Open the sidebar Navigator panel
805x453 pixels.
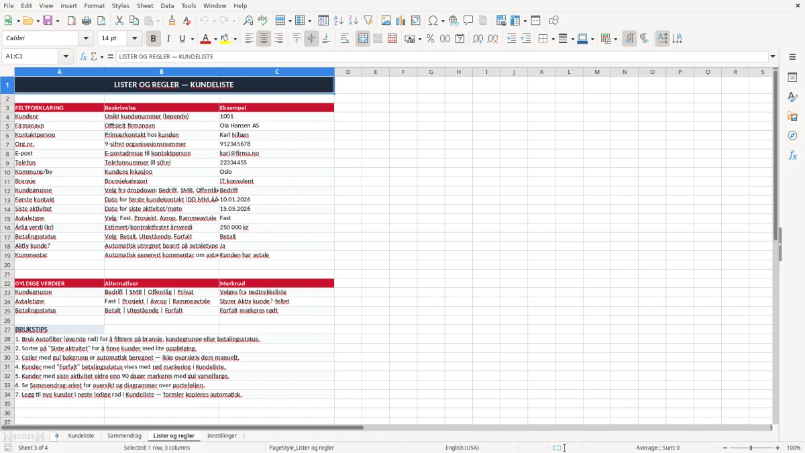tap(792, 136)
